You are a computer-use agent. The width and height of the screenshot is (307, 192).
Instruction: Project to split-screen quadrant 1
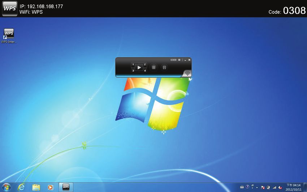(133, 64)
